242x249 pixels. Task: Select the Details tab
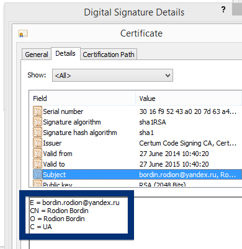point(65,53)
